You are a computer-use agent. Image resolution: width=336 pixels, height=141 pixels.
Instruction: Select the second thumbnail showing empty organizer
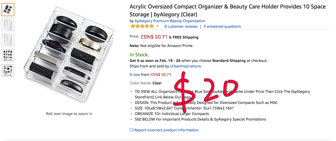point(8,25)
